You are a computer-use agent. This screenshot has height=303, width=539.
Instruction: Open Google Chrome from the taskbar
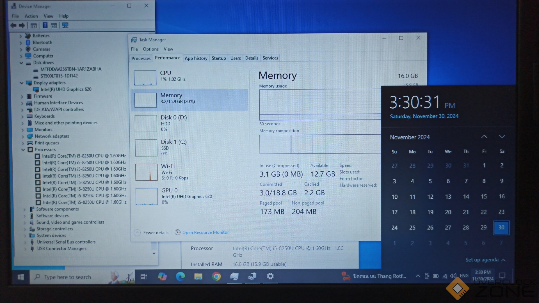[216, 277]
